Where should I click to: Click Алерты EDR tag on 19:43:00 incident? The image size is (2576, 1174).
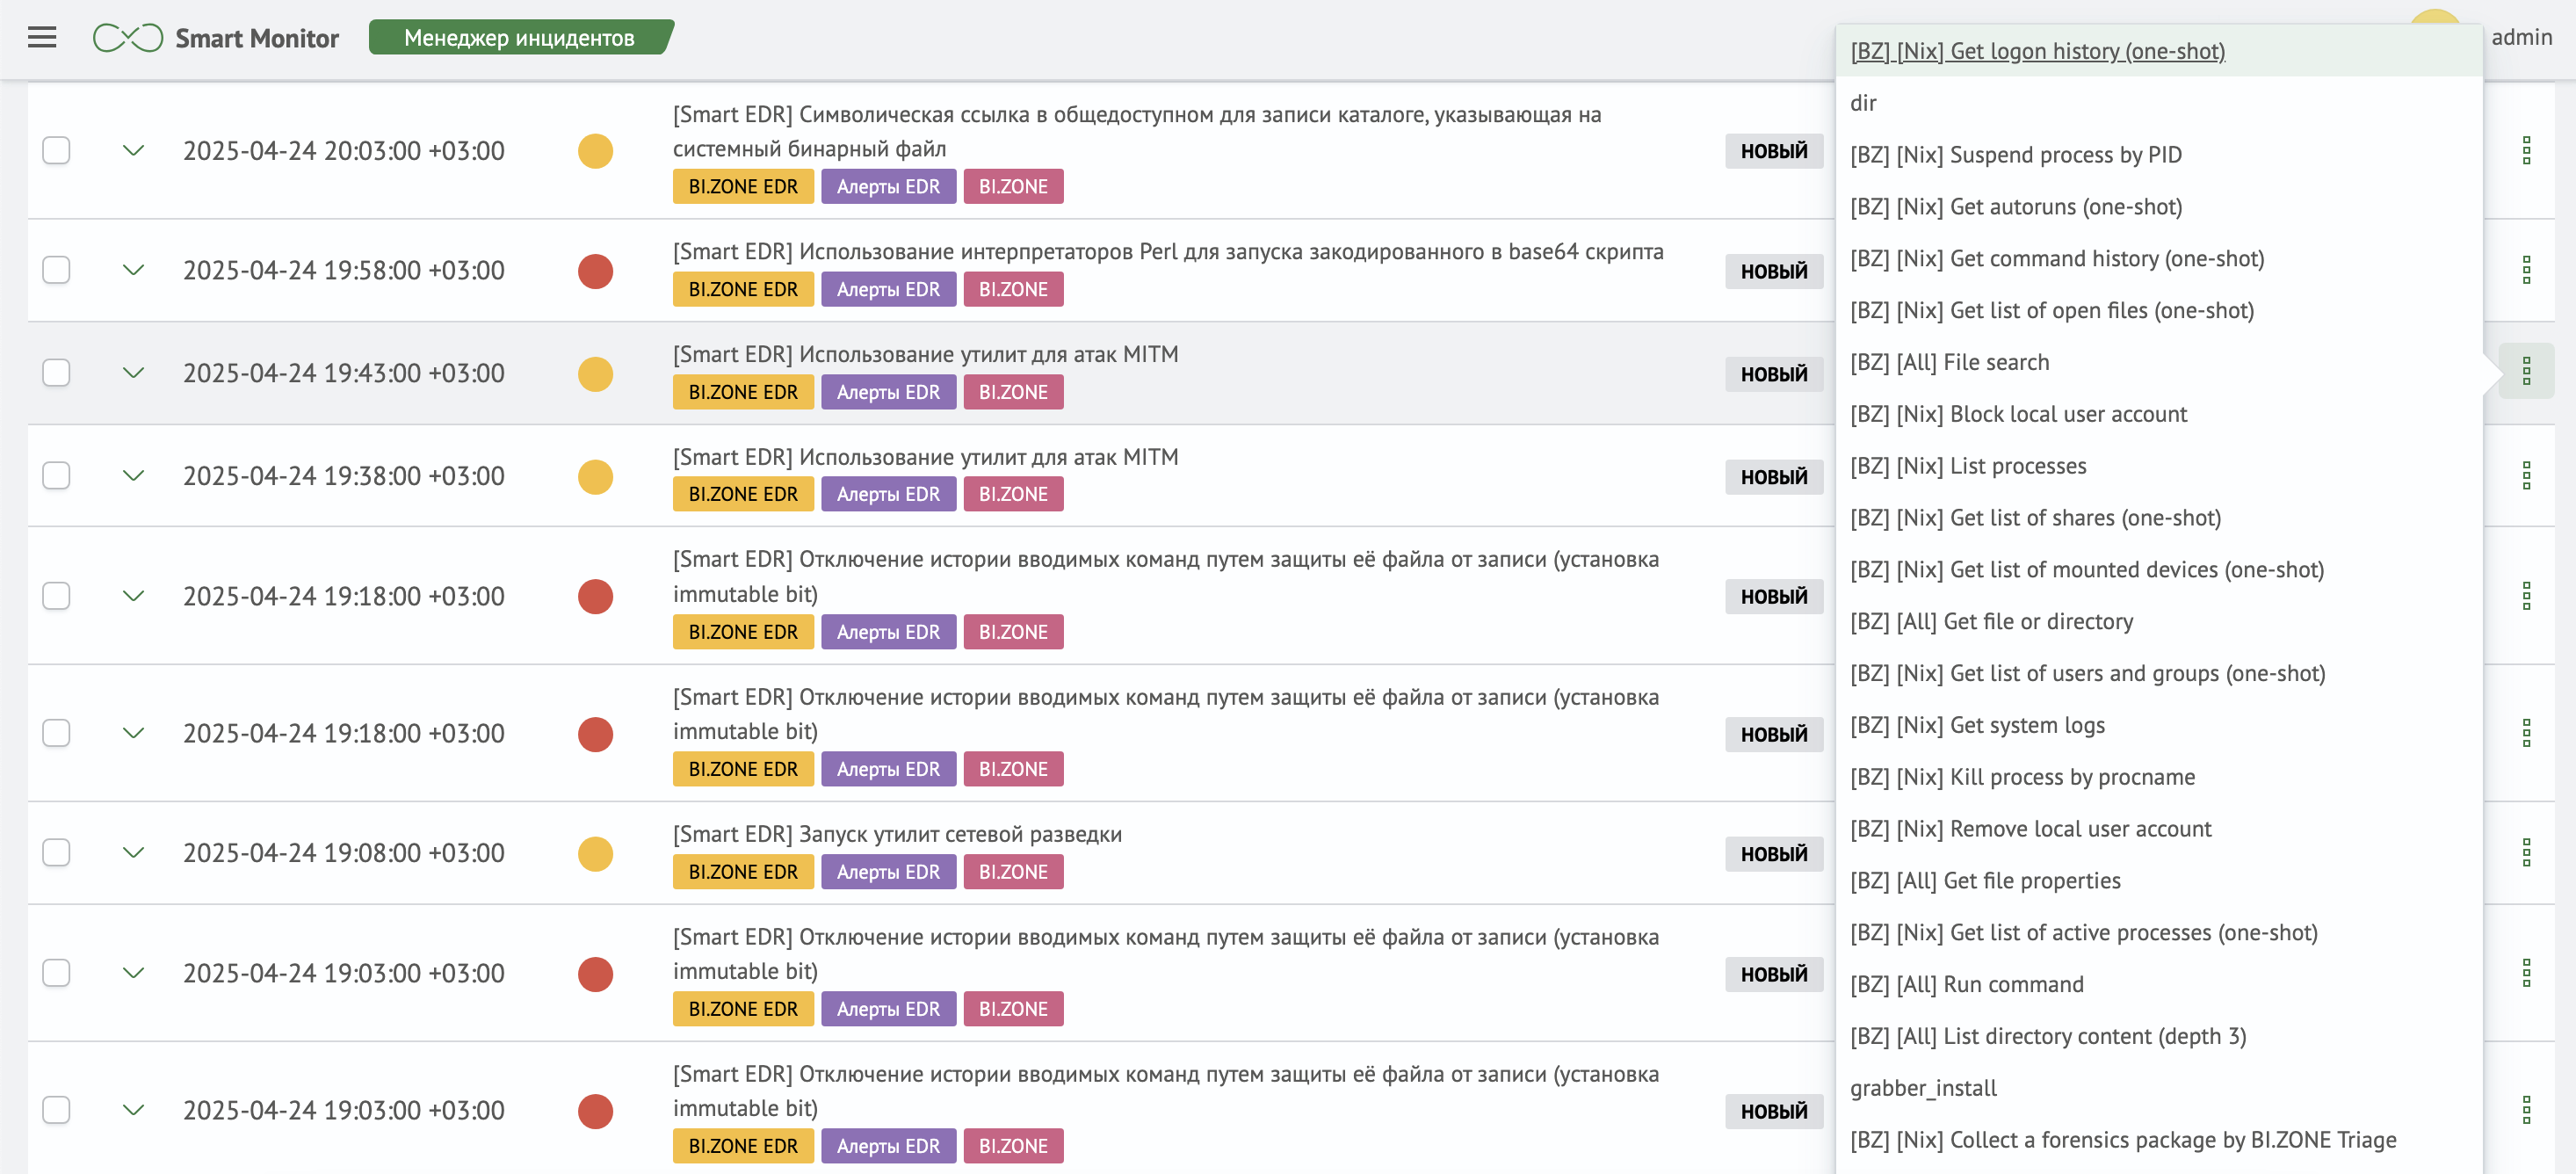(x=888, y=393)
